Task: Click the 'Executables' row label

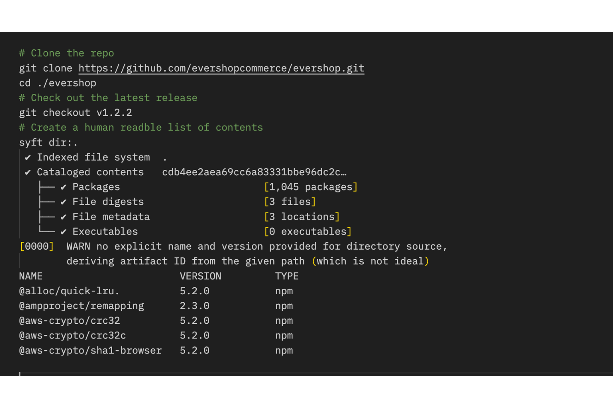Action: [105, 232]
